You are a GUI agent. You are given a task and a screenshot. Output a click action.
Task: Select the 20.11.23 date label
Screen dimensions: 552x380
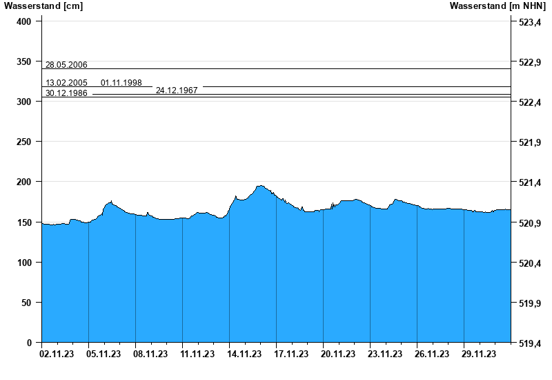(337, 354)
